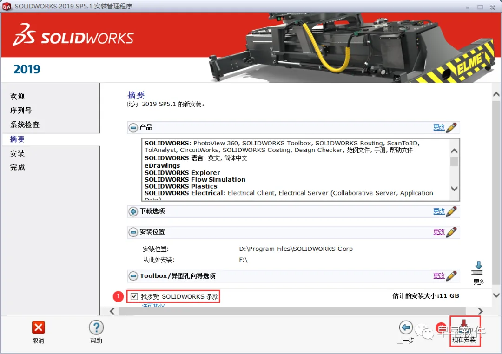This screenshot has height=354, width=502.
Task: Click the '估计的安装大小:11 GB' text
Action: pyautogui.click(x=426, y=296)
